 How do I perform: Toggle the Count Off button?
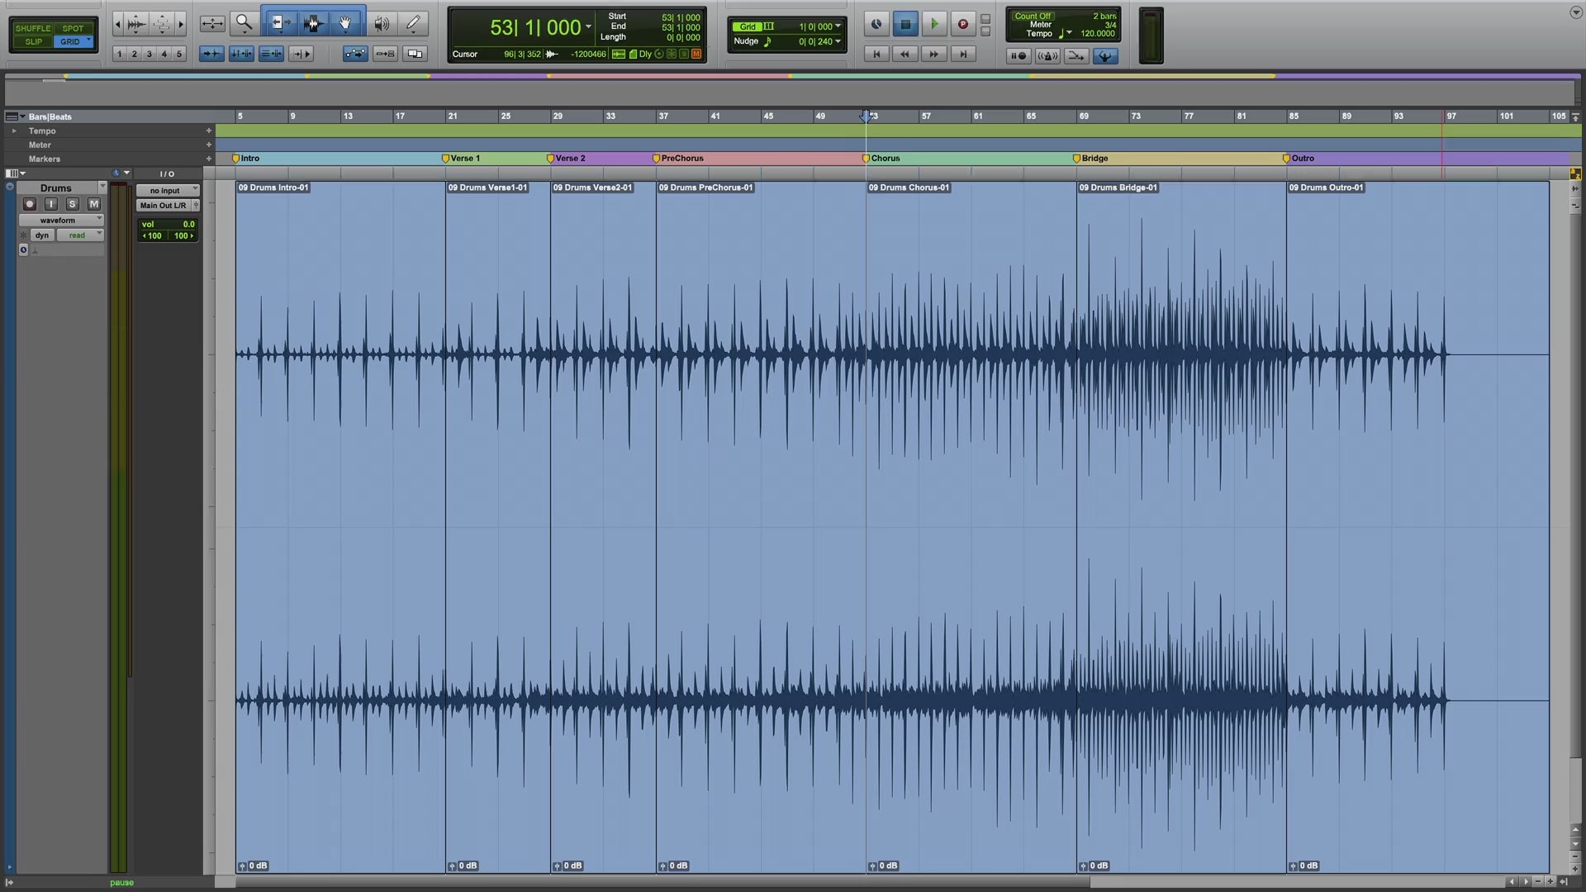[x=1033, y=16]
